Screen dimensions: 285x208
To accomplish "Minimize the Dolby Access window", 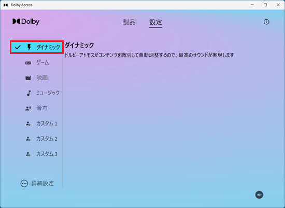I will pos(252,5).
